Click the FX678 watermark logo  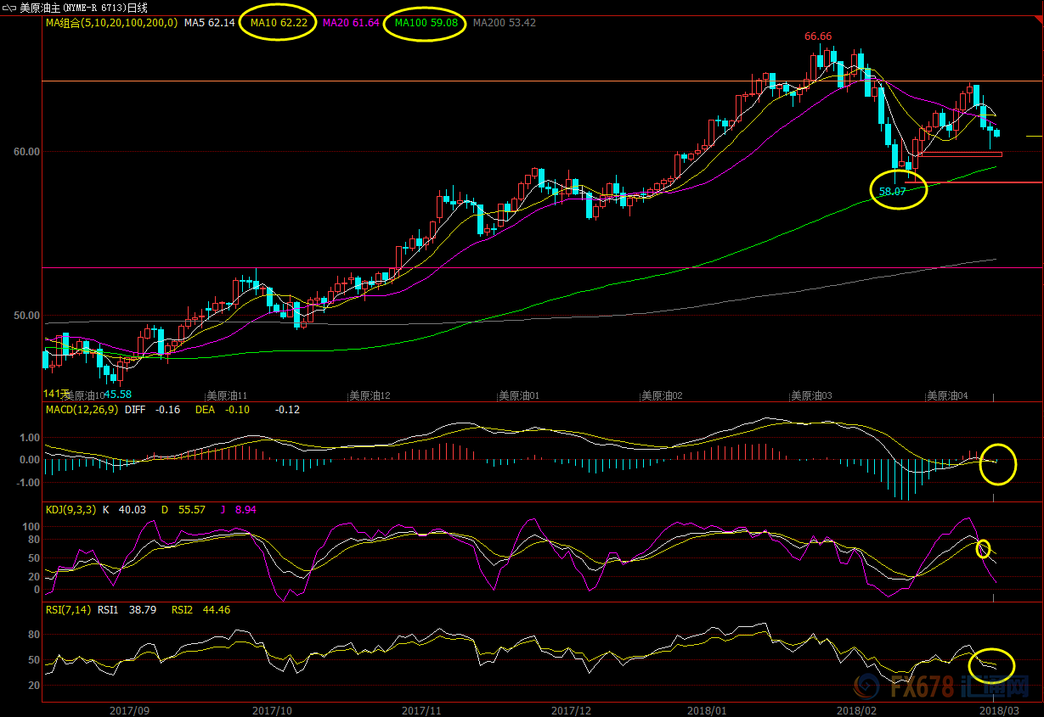pos(945,686)
